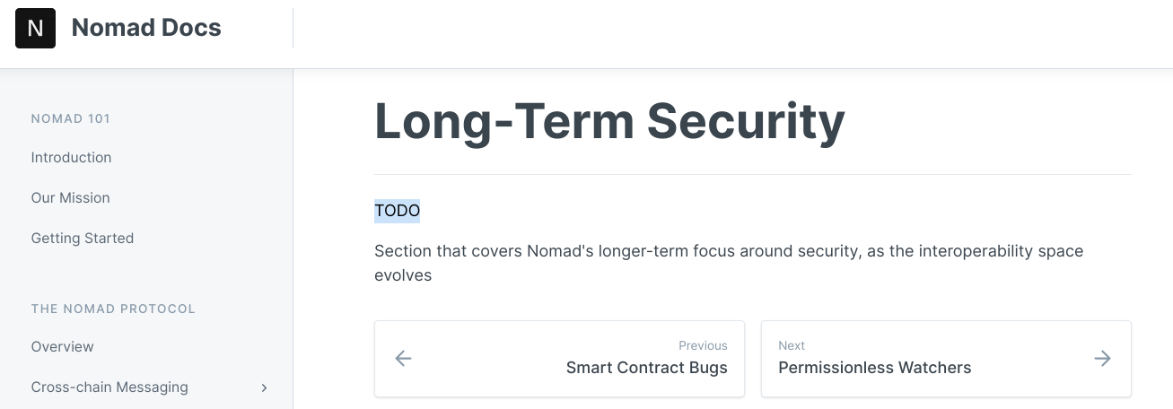The height and width of the screenshot is (409, 1173).
Task: Click THE NOMAD PROTOCOL section header
Action: tap(113, 309)
